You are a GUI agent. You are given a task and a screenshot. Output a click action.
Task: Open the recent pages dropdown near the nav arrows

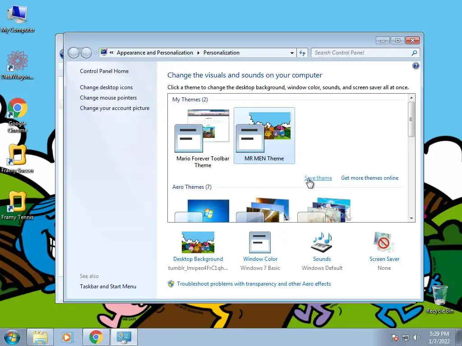[x=96, y=53]
